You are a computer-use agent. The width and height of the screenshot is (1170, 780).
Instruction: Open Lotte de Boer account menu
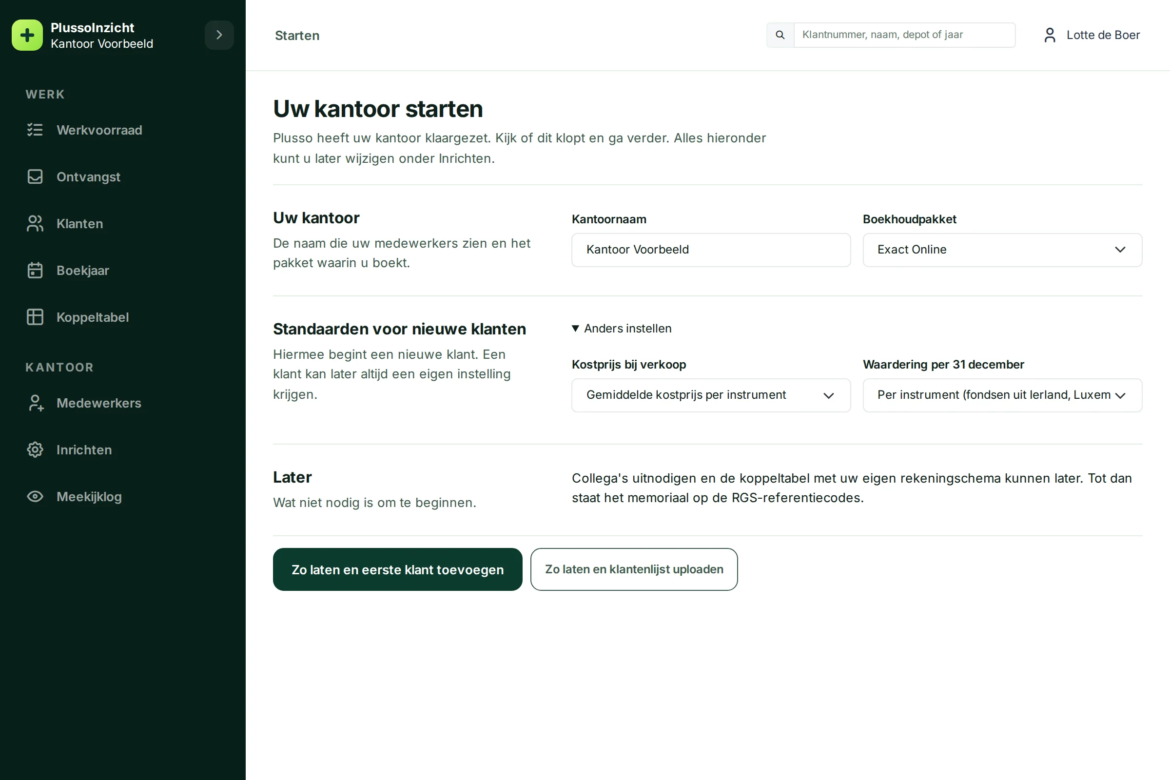(1092, 35)
